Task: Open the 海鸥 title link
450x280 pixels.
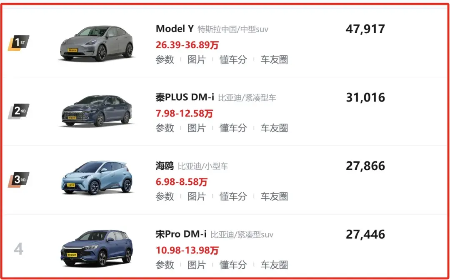Action: [x=165, y=166]
